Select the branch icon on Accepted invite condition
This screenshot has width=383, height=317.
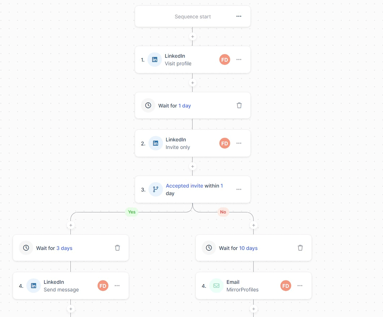click(x=155, y=189)
